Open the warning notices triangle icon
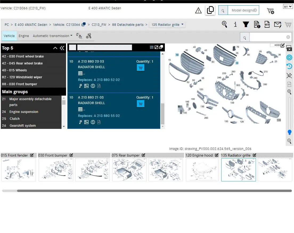 [x=198, y=10]
